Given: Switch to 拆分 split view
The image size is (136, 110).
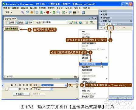Looking at the screenshot, I should (20, 22).
